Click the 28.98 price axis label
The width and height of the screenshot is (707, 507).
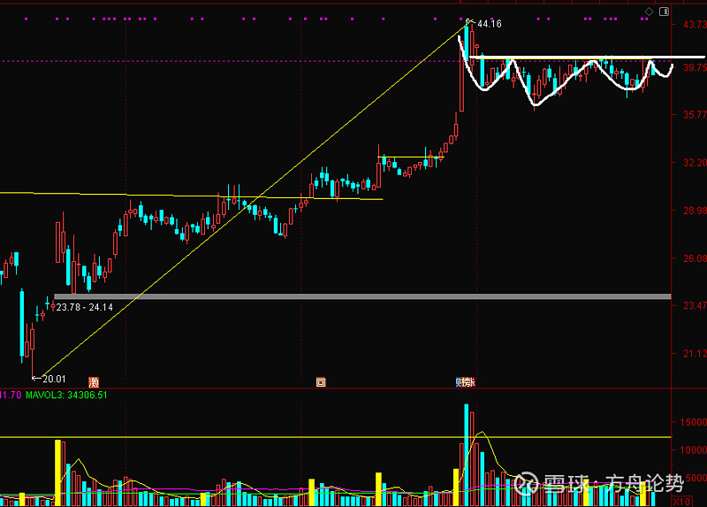(695, 211)
